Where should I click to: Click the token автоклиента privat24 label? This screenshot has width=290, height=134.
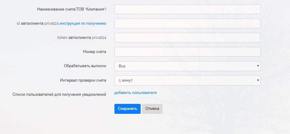[82, 38]
